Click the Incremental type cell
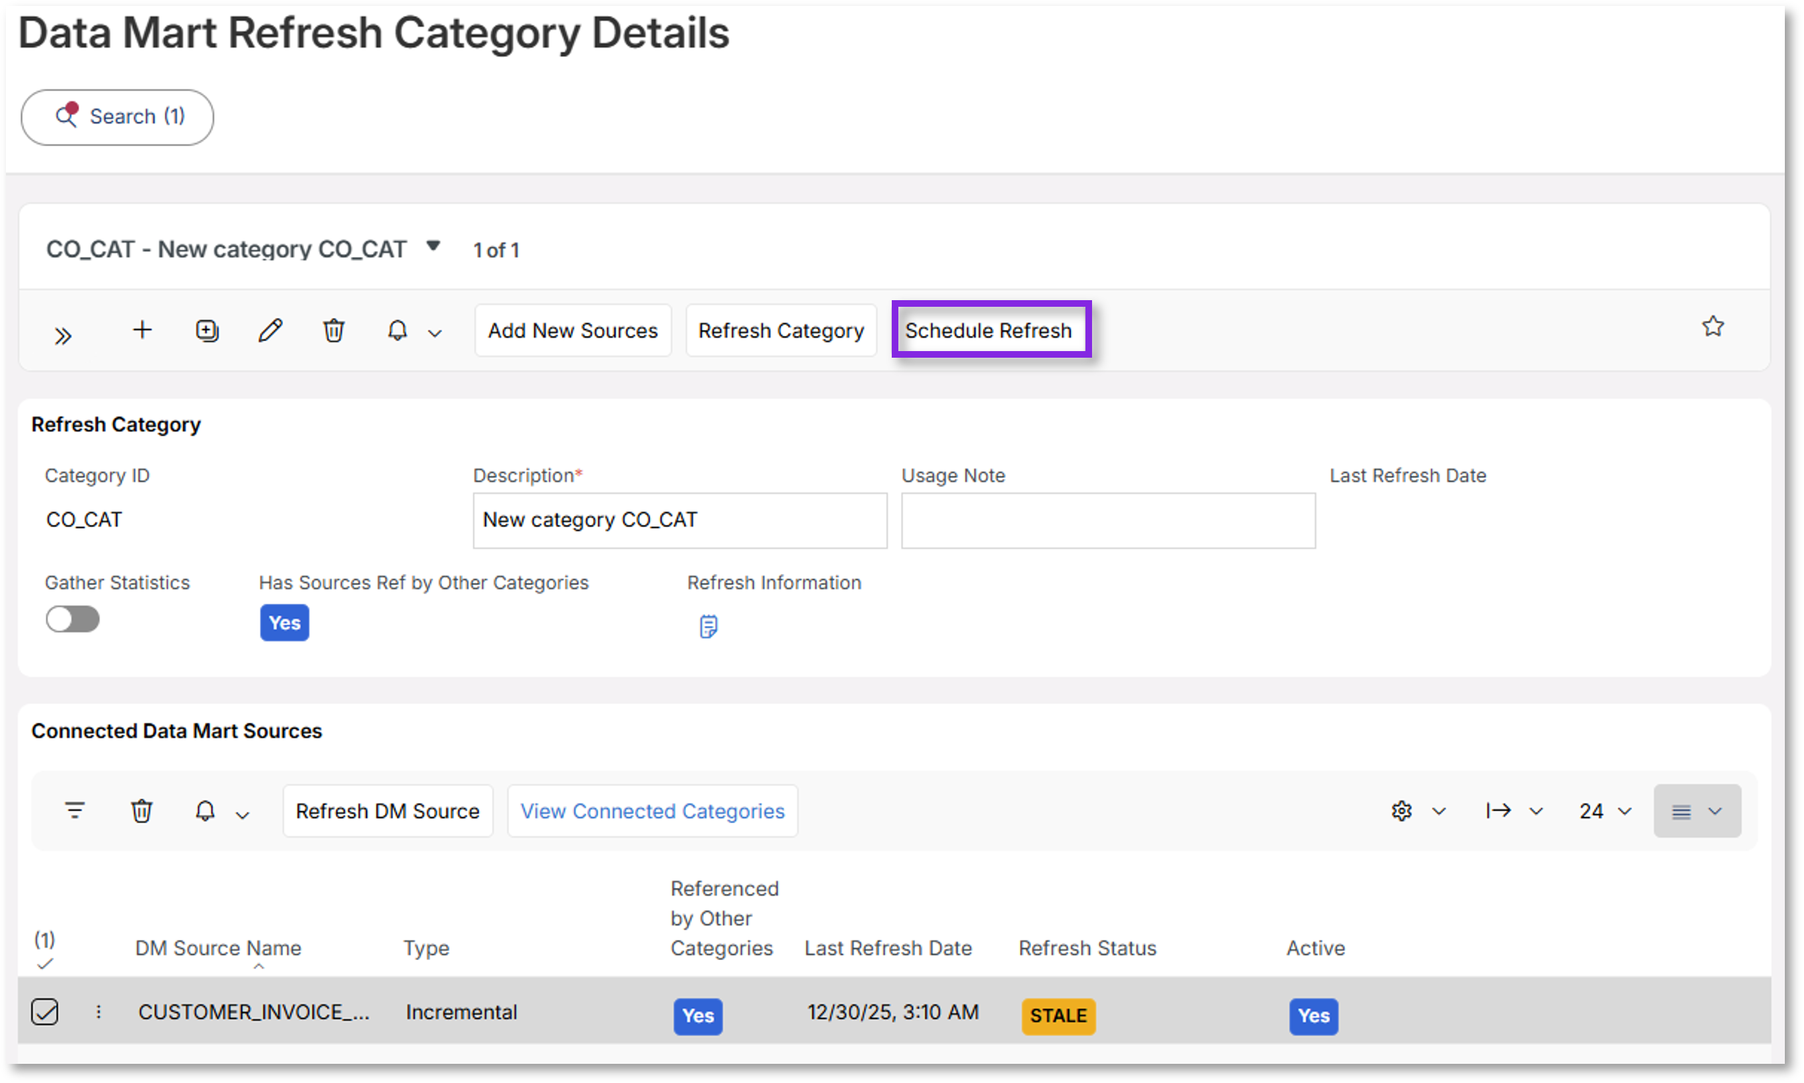 [461, 1012]
